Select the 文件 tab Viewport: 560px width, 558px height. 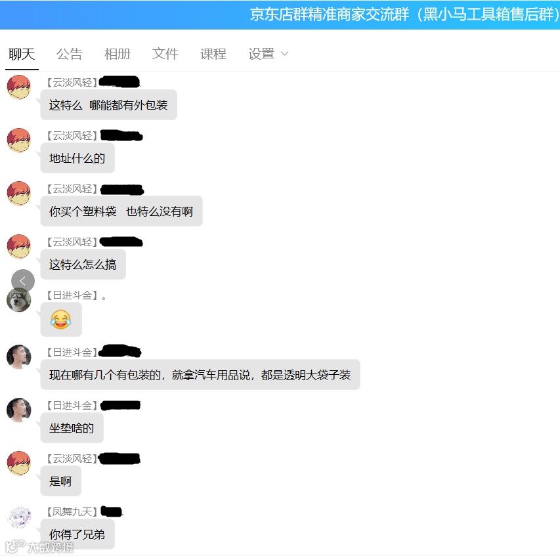[x=165, y=54]
